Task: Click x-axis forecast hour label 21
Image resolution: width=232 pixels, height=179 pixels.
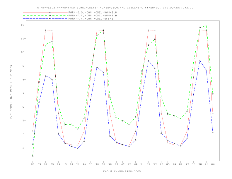Action: pyautogui.click(x=78, y=164)
